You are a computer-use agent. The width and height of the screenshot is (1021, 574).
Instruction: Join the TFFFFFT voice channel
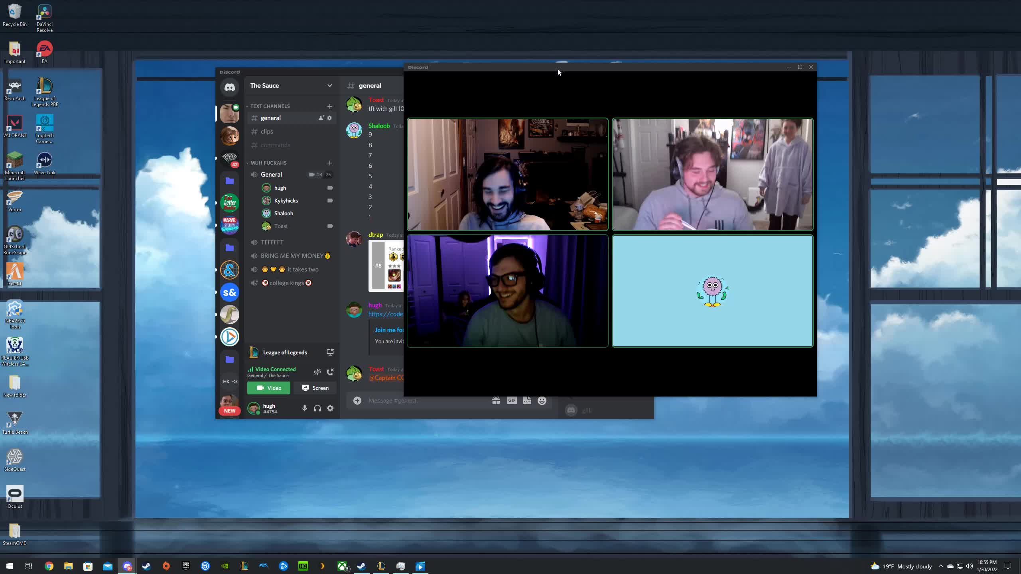click(272, 242)
